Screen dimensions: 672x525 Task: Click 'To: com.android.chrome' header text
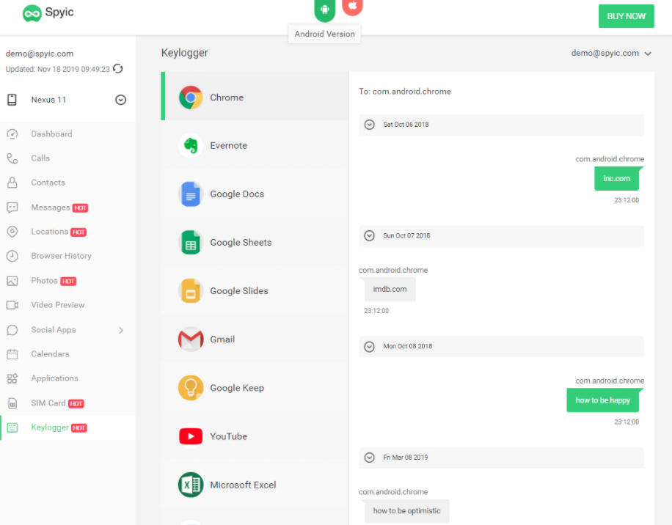click(405, 91)
